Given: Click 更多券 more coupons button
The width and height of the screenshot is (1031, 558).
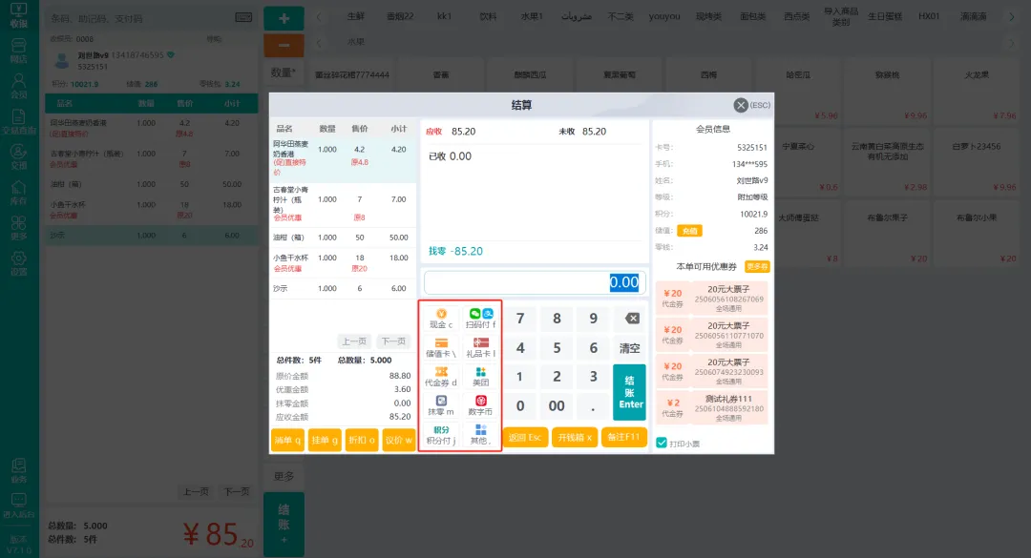Looking at the screenshot, I should click(x=756, y=266).
